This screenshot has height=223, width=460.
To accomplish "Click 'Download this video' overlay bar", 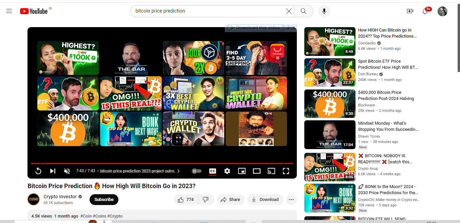I will [255, 27].
